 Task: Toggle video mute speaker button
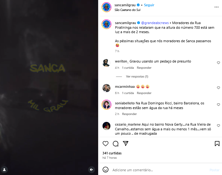[x=92, y=170]
